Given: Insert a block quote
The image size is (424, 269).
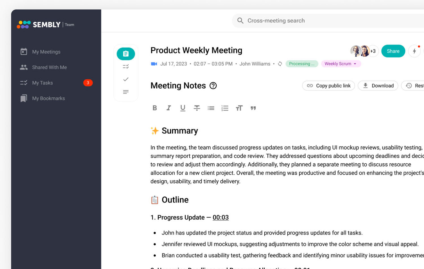Looking at the screenshot, I should [x=253, y=108].
